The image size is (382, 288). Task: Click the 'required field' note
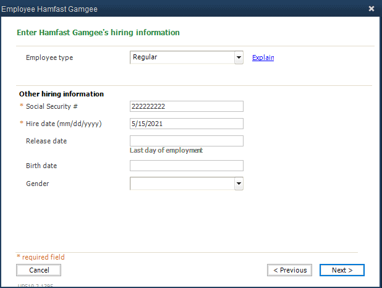(43, 257)
